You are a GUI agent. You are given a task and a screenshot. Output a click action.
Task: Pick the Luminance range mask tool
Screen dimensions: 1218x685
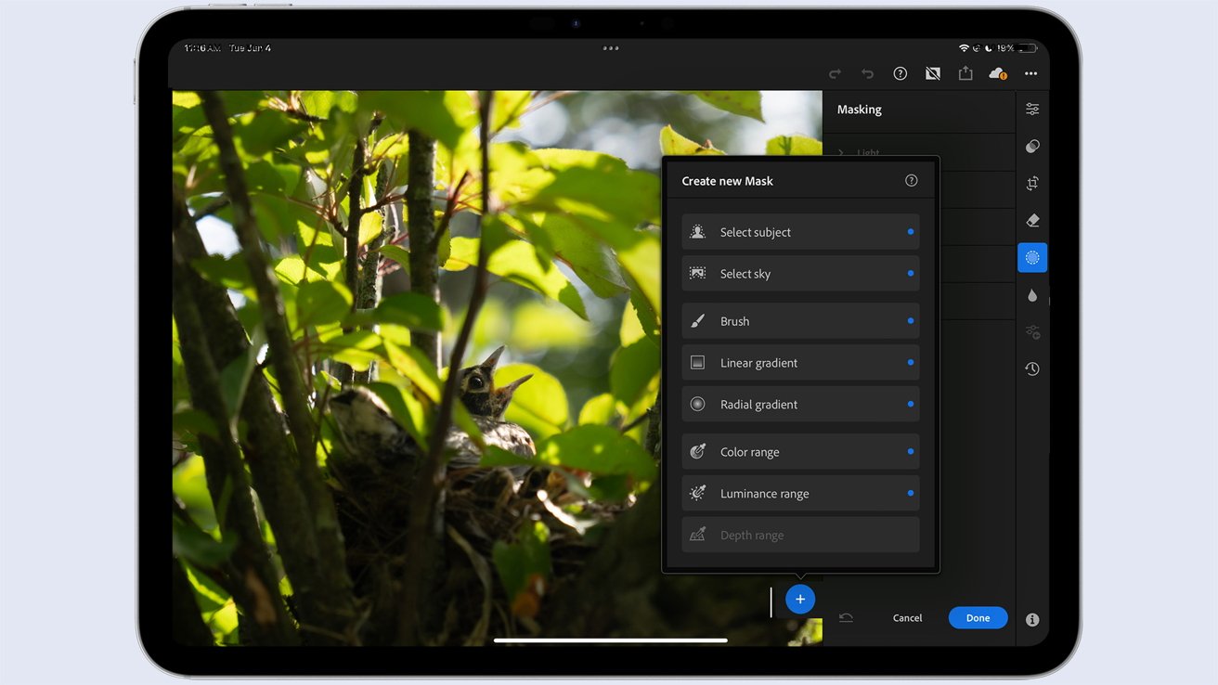coord(800,493)
